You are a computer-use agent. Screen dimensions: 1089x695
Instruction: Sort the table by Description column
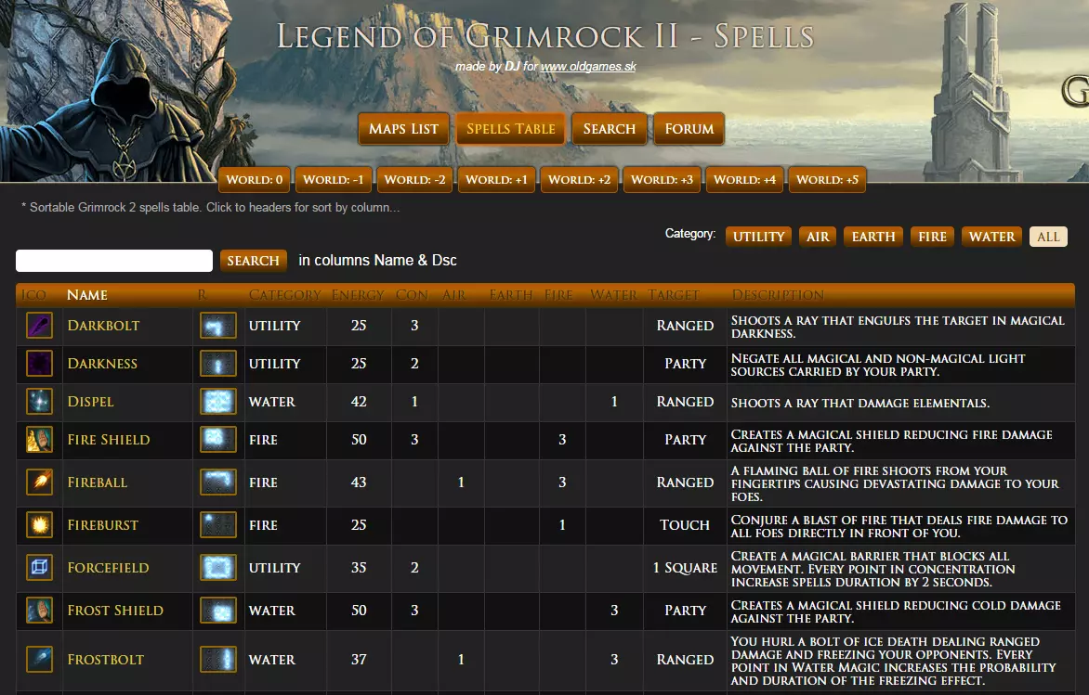pyautogui.click(x=778, y=295)
